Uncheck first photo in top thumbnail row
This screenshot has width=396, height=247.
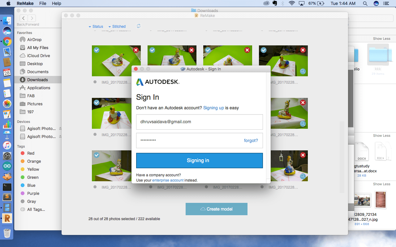[97, 50]
